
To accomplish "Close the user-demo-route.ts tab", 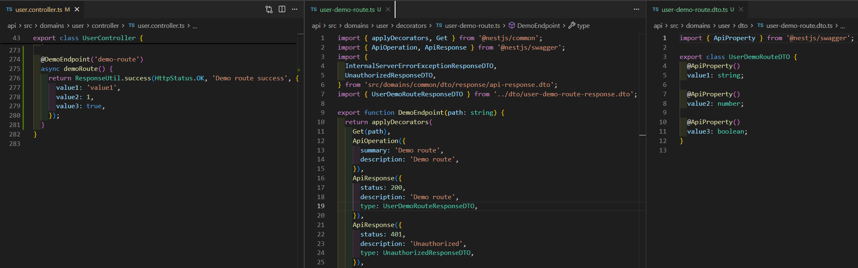I will click(388, 9).
